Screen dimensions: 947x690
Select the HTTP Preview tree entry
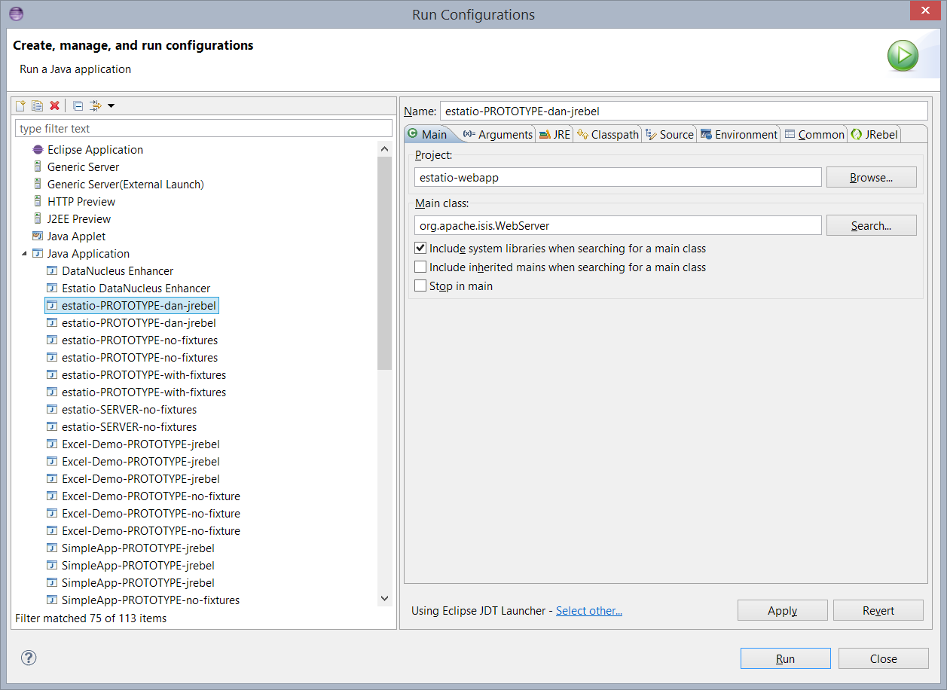(81, 202)
